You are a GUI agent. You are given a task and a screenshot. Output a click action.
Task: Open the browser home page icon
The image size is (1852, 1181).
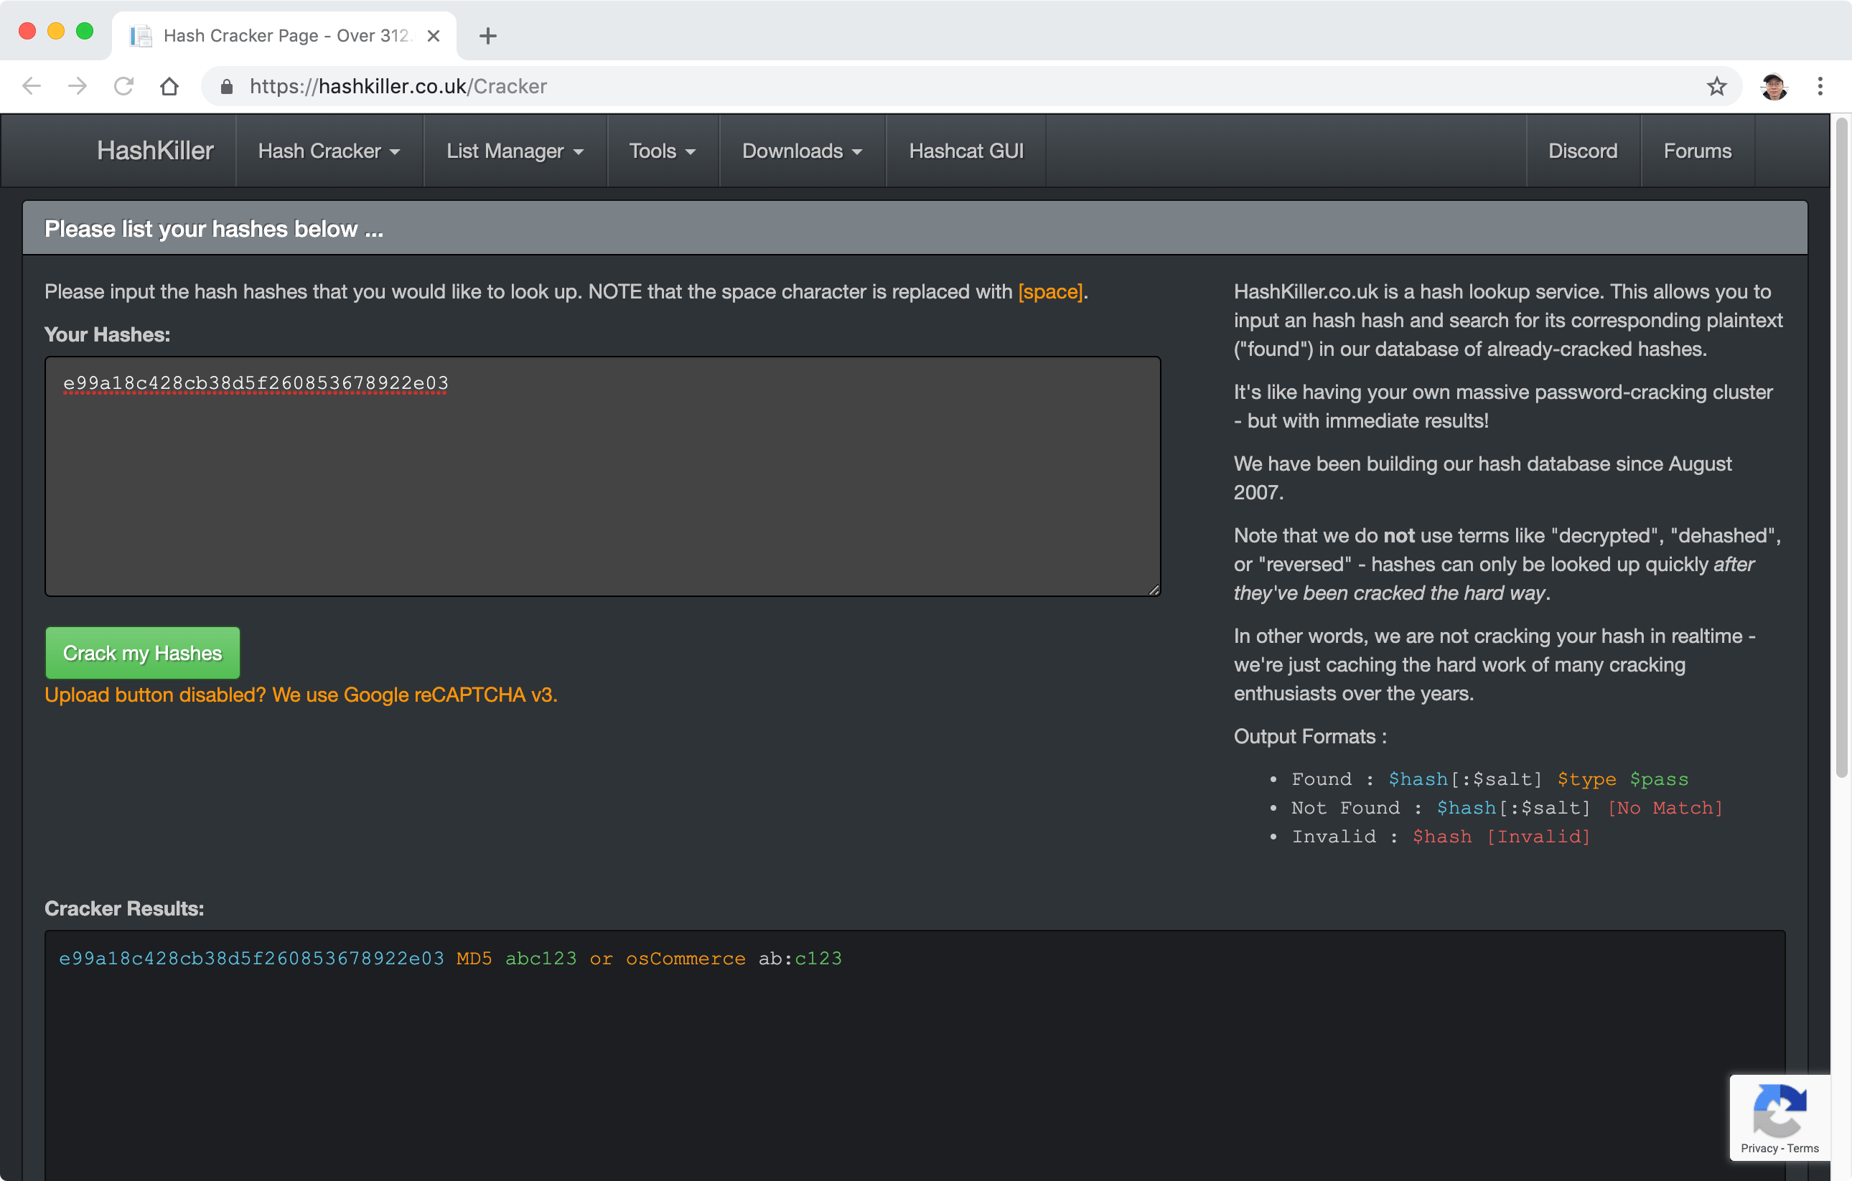click(x=169, y=86)
